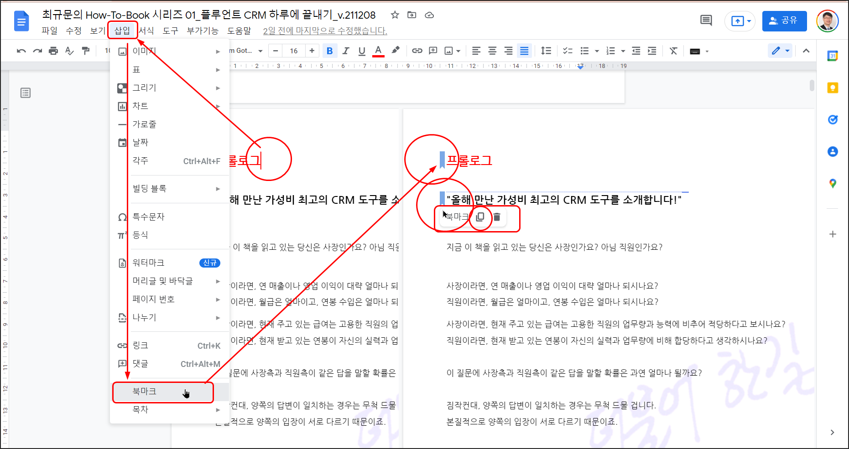The width and height of the screenshot is (849, 449).
Task: Check cloud save status icon
Action: [429, 15]
